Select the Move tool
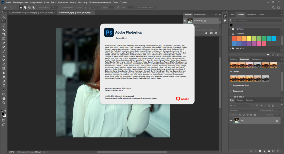 (4, 17)
